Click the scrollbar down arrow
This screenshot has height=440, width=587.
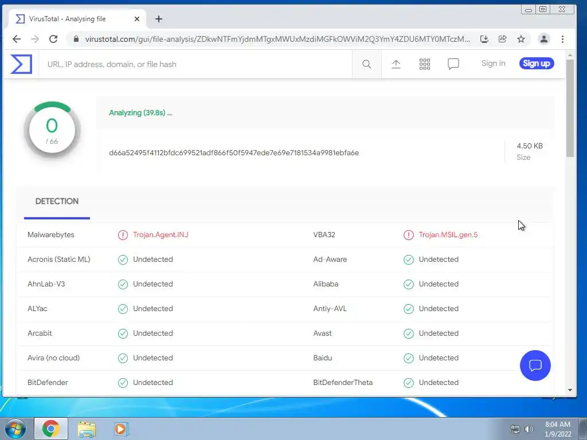click(570, 390)
